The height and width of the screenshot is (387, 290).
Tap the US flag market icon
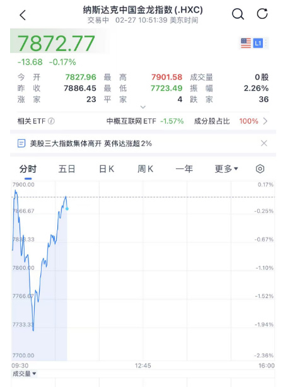pos(246,43)
